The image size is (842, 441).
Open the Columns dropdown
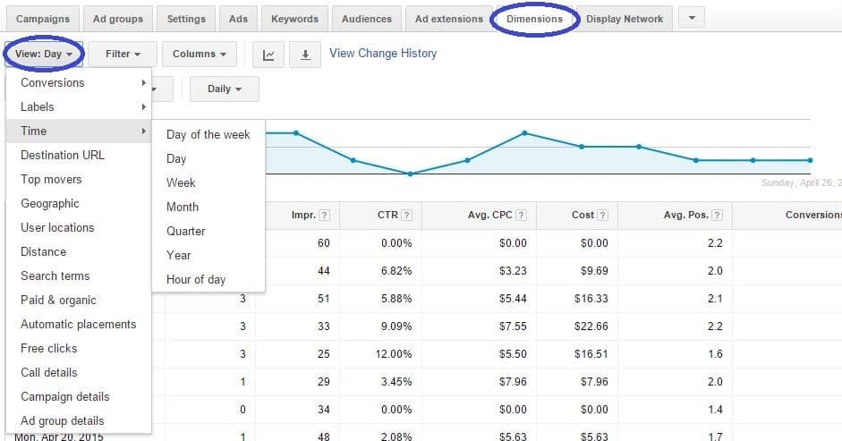(200, 55)
